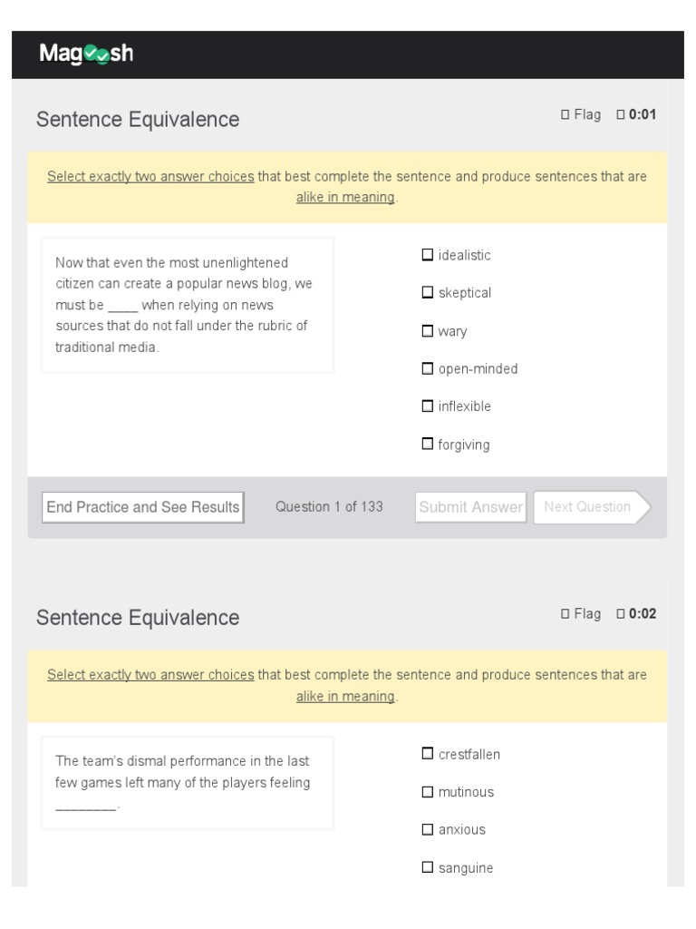The image size is (696, 929).
Task: Tick the 'wary' answer option
Action: (428, 331)
